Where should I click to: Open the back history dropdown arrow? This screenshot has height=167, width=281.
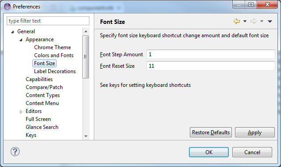[245, 21]
